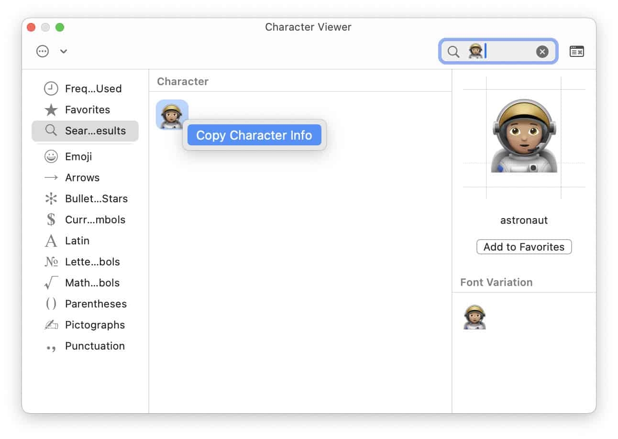Select the Pictographs category

(x=94, y=325)
